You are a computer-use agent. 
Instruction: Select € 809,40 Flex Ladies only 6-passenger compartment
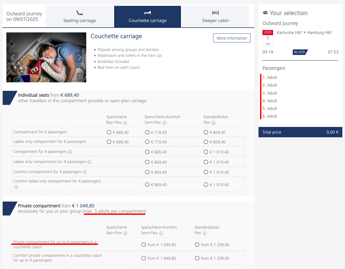point(206,142)
